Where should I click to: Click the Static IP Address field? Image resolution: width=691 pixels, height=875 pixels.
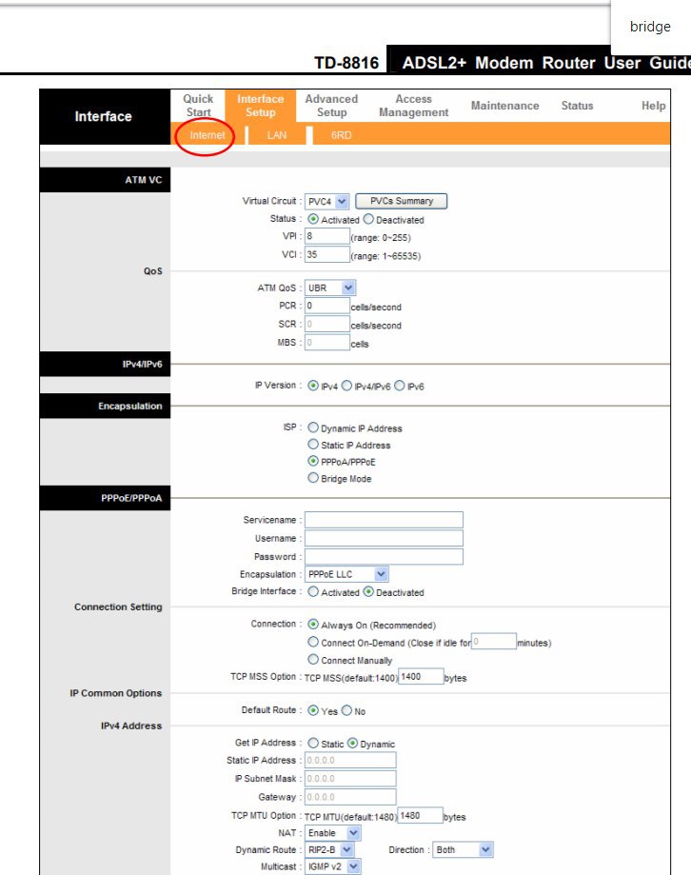pos(350,760)
